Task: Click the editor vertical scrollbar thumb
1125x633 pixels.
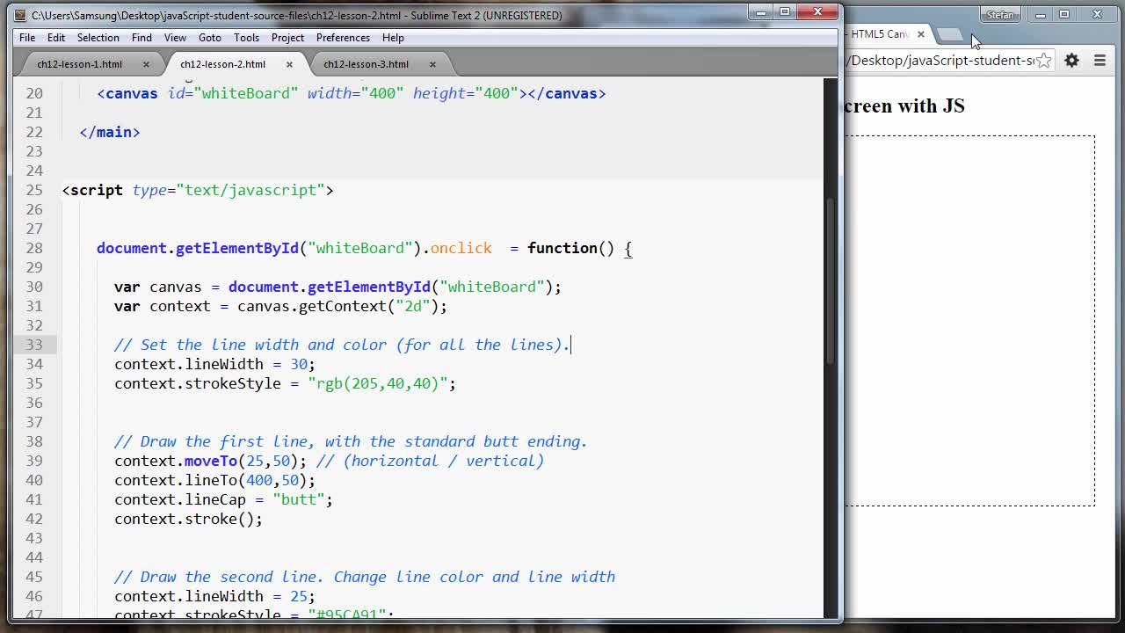Action: pos(831,281)
